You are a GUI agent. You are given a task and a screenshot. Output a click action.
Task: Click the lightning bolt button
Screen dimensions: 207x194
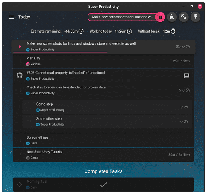(x=195, y=17)
